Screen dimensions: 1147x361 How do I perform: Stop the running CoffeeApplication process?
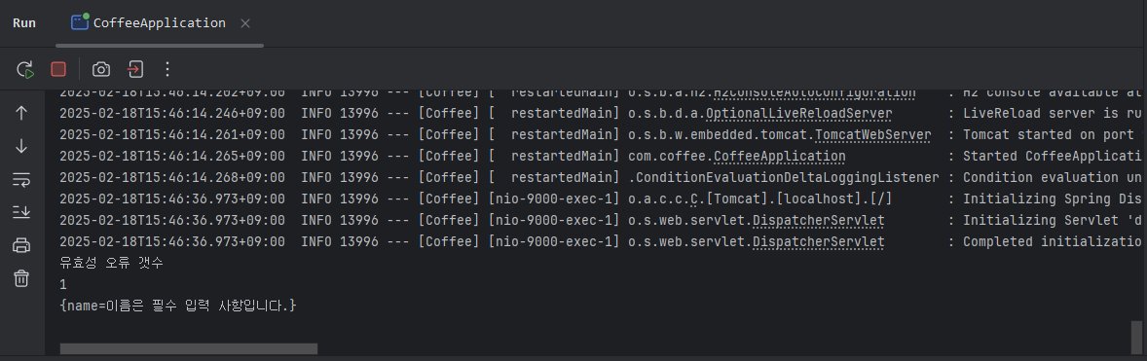58,69
